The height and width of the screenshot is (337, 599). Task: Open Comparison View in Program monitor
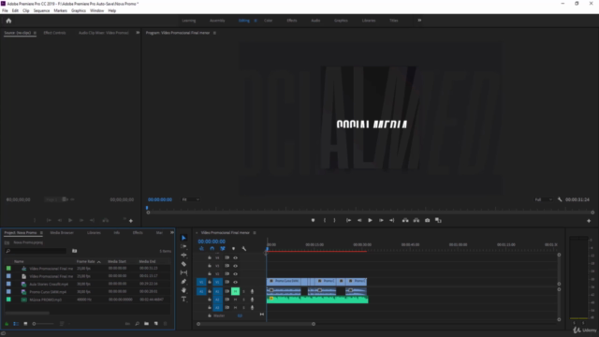(x=439, y=221)
